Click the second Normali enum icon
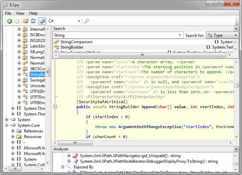The height and width of the screenshot is (175, 242). point(25,63)
